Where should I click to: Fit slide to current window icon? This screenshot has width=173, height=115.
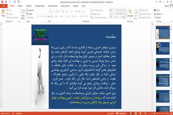coord(172,114)
